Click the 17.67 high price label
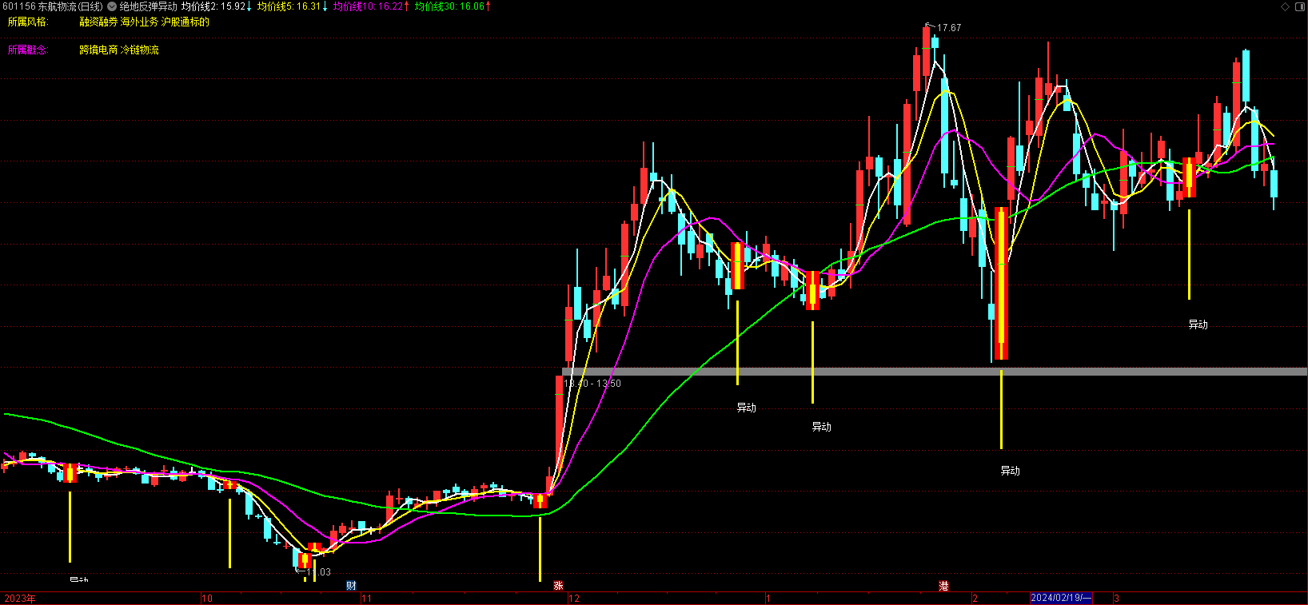Screen dimensions: 1308x605 [x=949, y=27]
